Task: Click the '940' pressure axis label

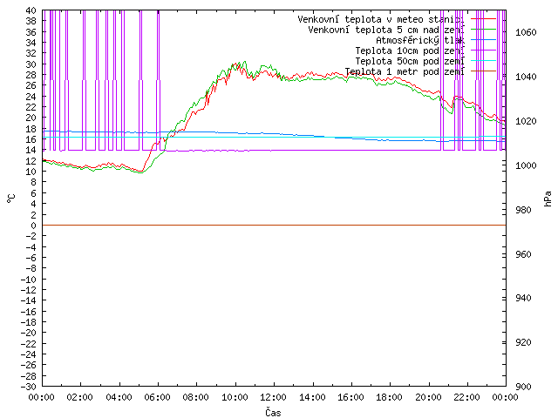Action: tap(523, 298)
